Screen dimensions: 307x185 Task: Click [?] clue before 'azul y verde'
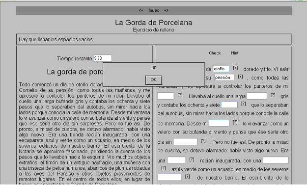(164, 168)
